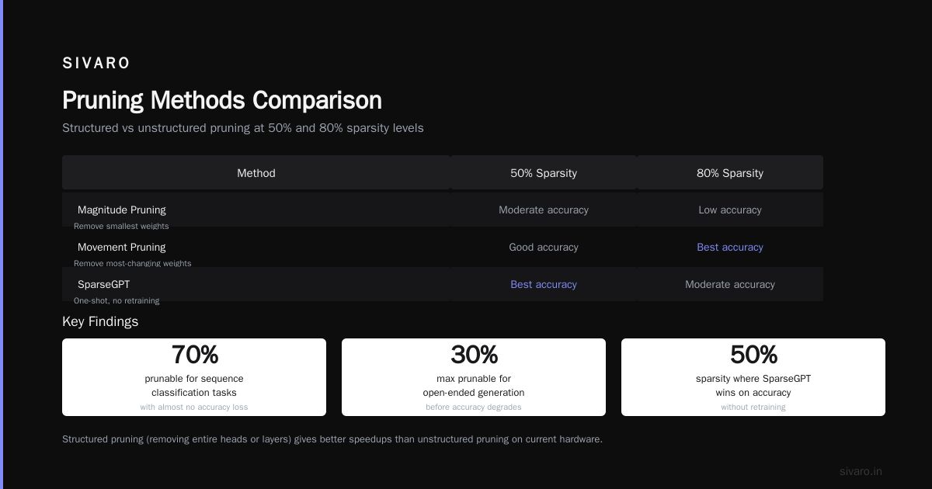Open the 30% max prunable card
932x489 pixels.
[x=474, y=377]
